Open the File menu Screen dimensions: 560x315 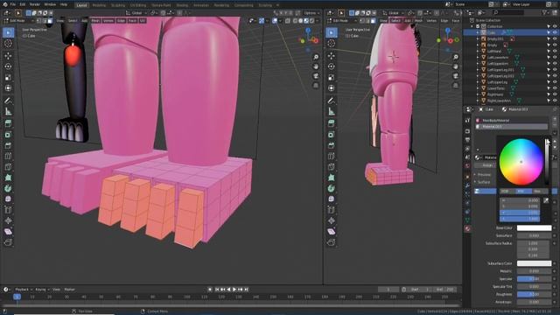(13, 4)
